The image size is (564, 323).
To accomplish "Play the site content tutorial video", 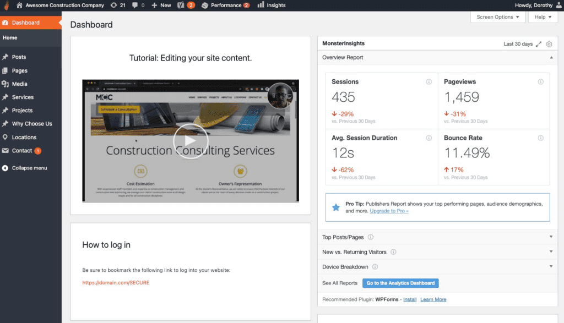I will coord(191,141).
